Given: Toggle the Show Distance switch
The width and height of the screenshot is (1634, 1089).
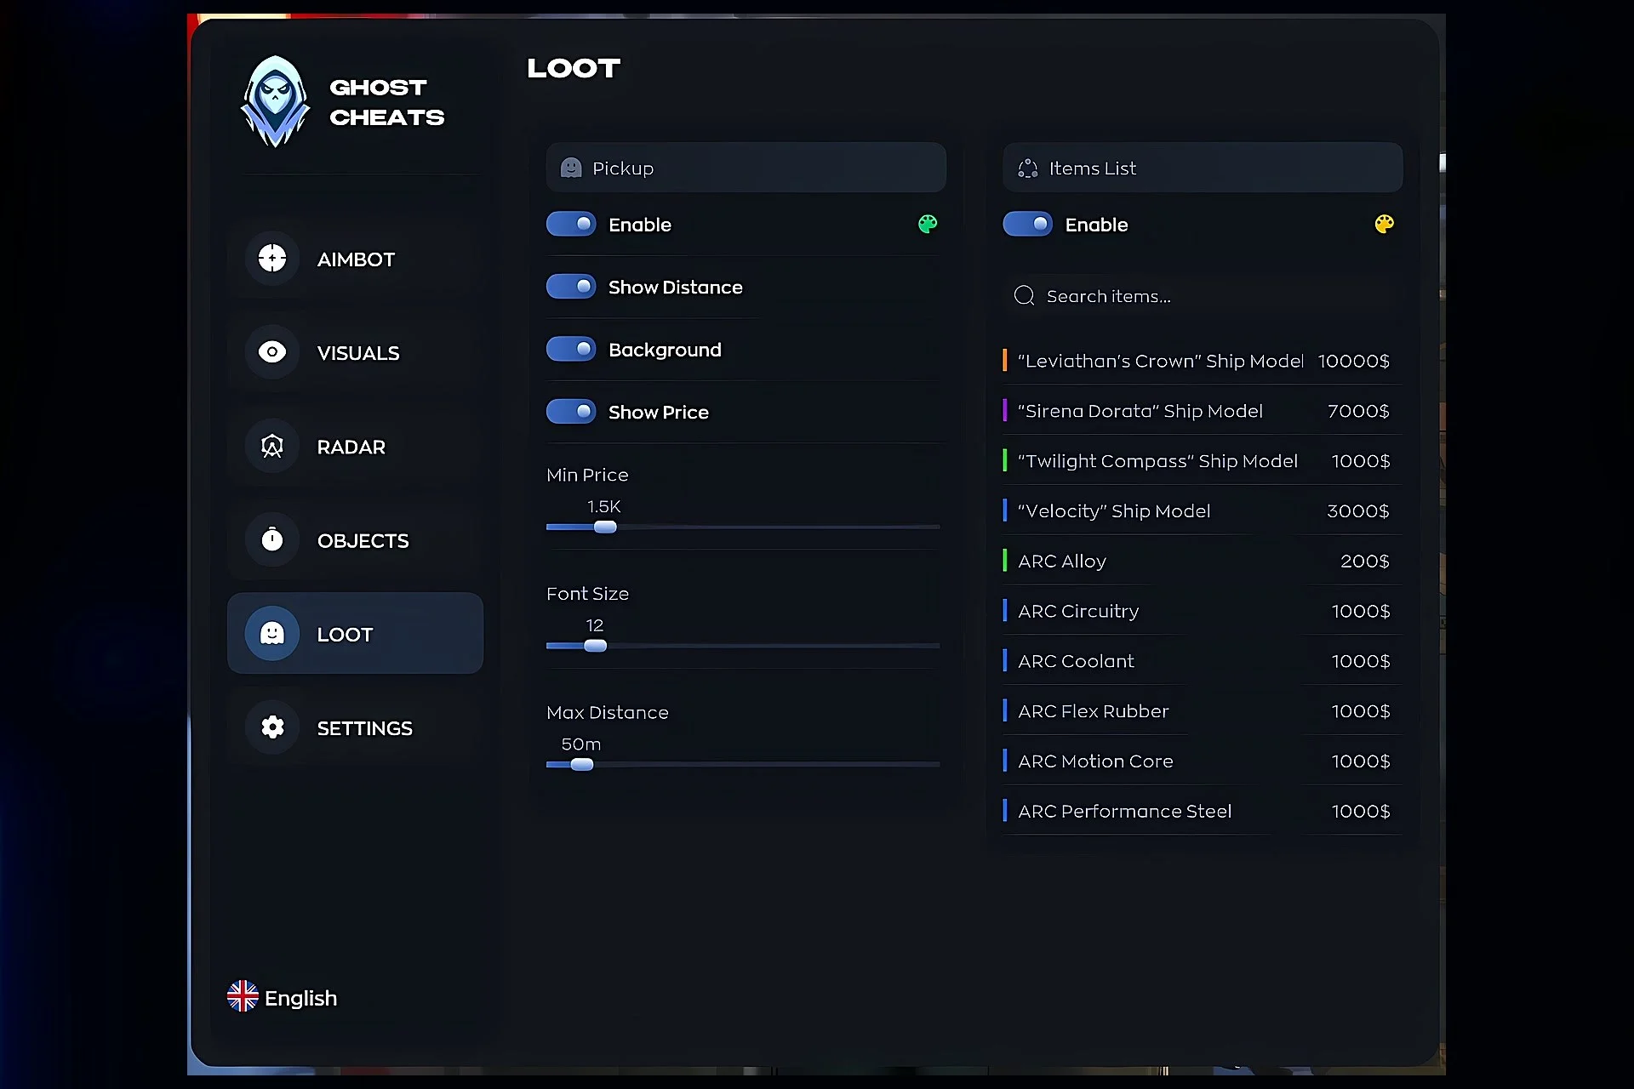Looking at the screenshot, I should click(571, 286).
